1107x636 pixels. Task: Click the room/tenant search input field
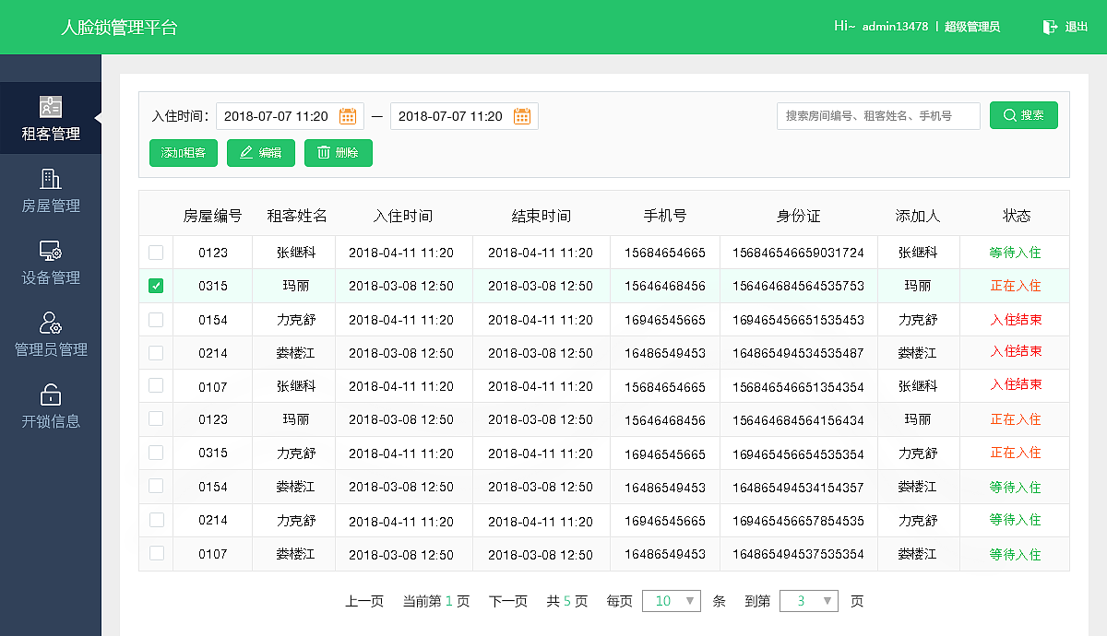[x=878, y=115]
